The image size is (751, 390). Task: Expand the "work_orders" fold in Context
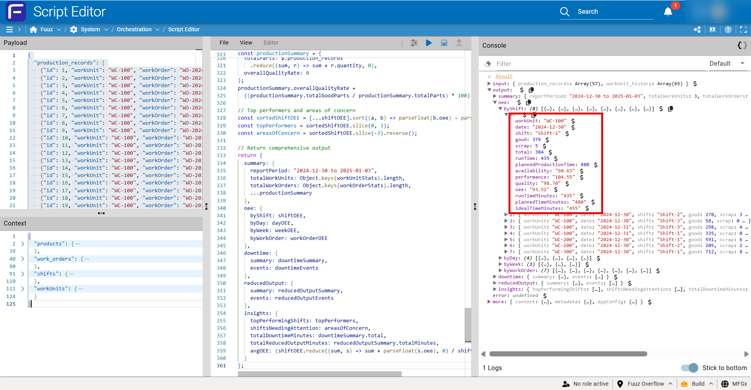point(23,259)
